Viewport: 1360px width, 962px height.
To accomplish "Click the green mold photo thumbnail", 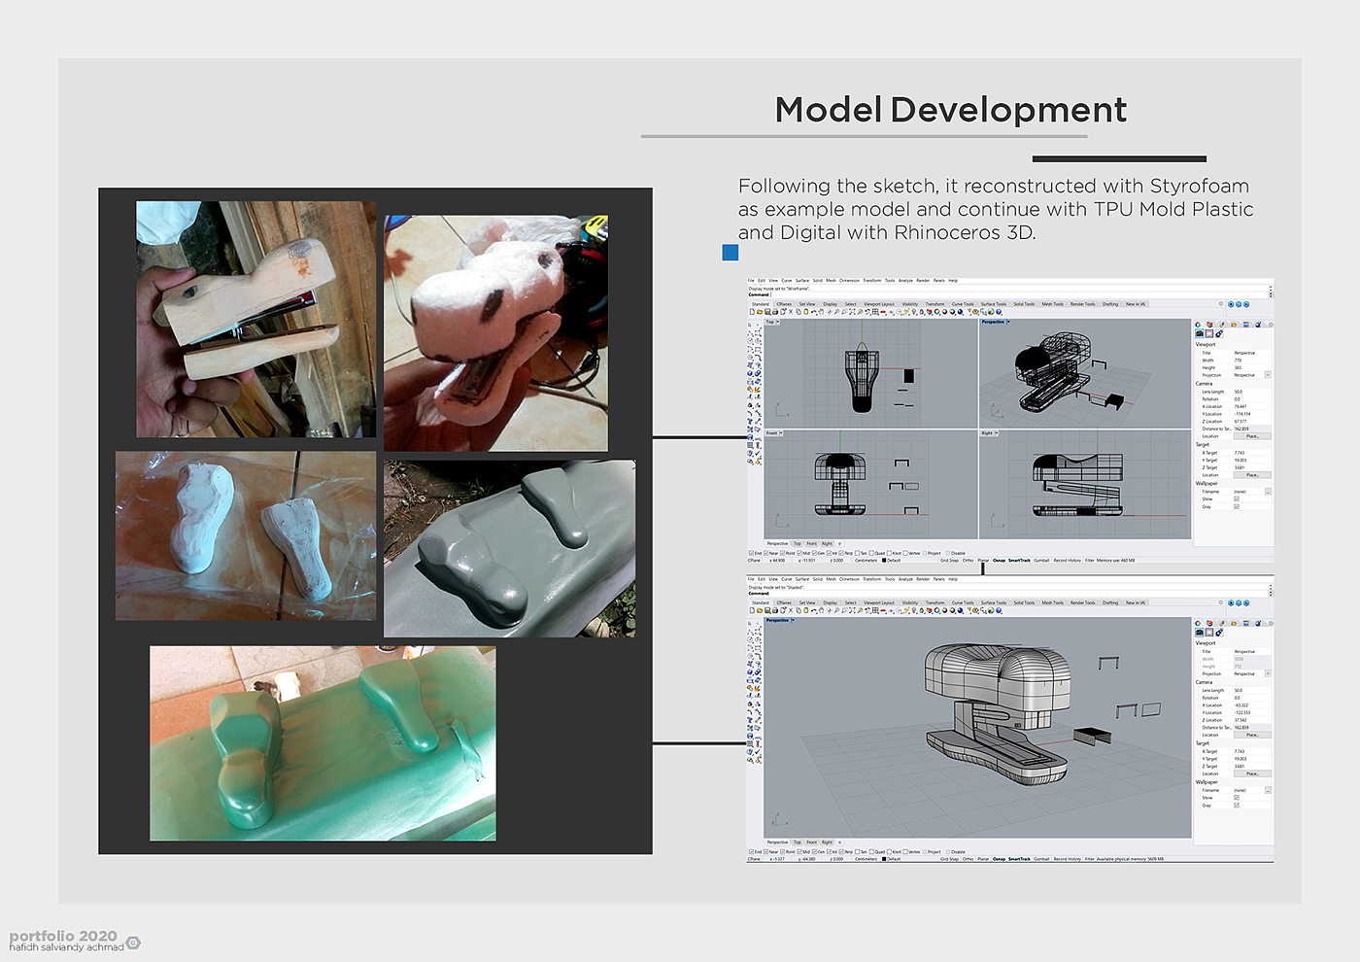I will [x=323, y=743].
